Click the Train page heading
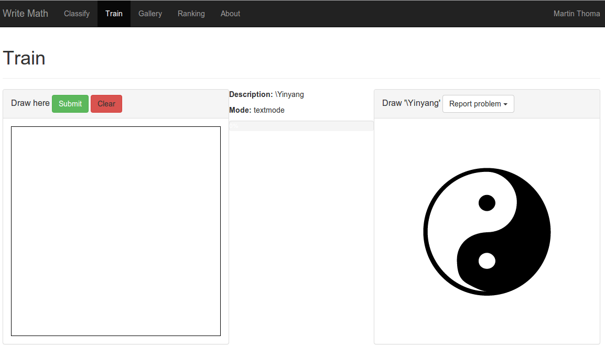Screen dimensions: 605x346 (x=24, y=58)
